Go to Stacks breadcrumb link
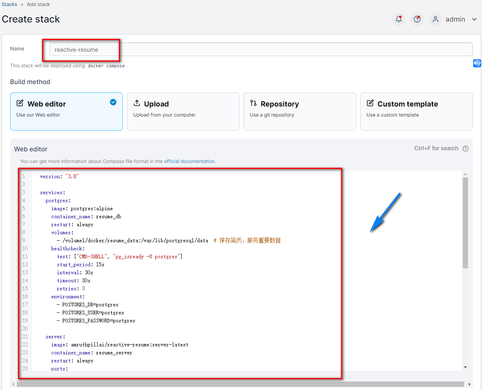The height and width of the screenshot is (390, 482). point(10,4)
